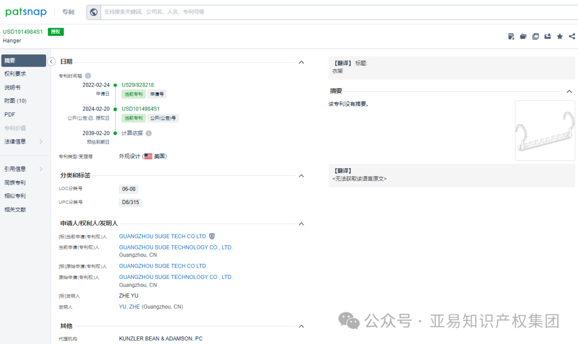Open the copy patent view icon

pyautogui.click(x=536, y=36)
